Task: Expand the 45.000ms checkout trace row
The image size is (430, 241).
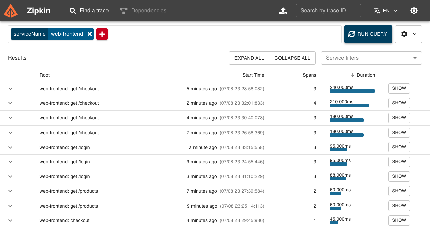Action: 10,220
